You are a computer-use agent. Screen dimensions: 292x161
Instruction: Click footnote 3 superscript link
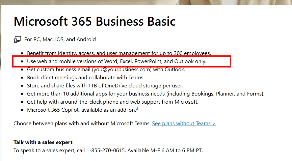coord(137,108)
